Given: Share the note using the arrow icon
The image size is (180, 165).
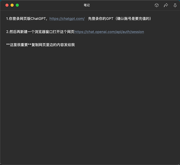Looking at the screenshot, I should pyautogui.click(x=166, y=5).
